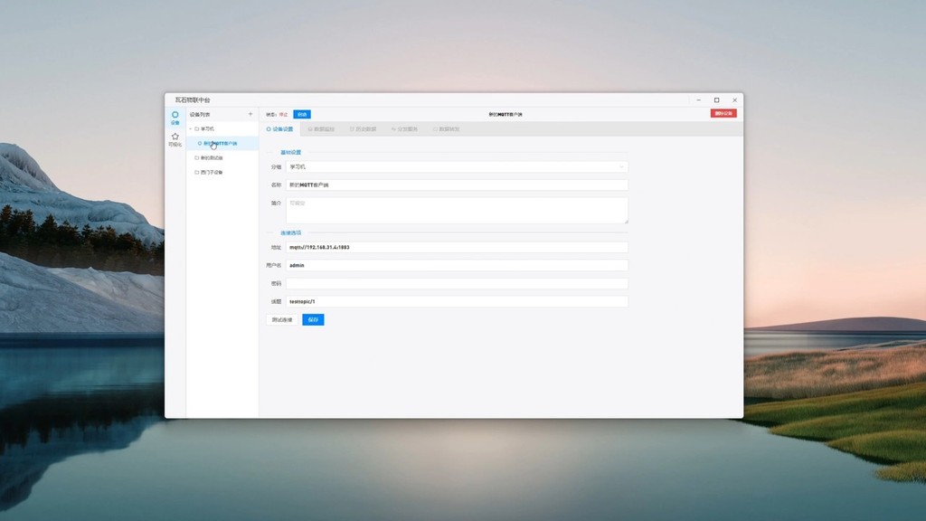
Task: Collapse the 学习机 tree group arrow
Action: pyautogui.click(x=191, y=128)
